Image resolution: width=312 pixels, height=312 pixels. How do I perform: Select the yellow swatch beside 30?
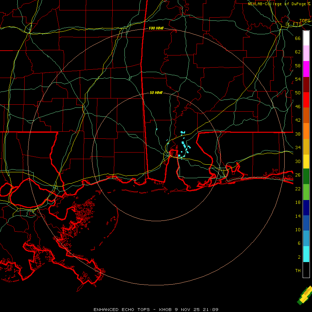click(306, 162)
